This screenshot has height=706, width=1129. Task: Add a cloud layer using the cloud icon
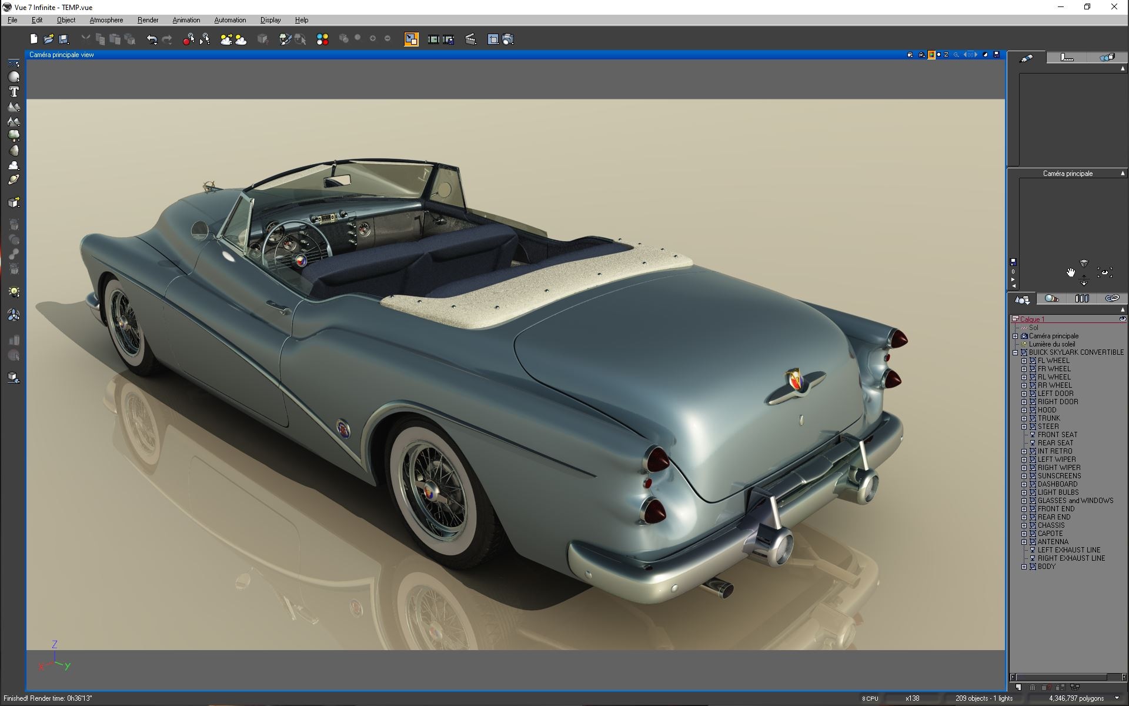(x=13, y=166)
